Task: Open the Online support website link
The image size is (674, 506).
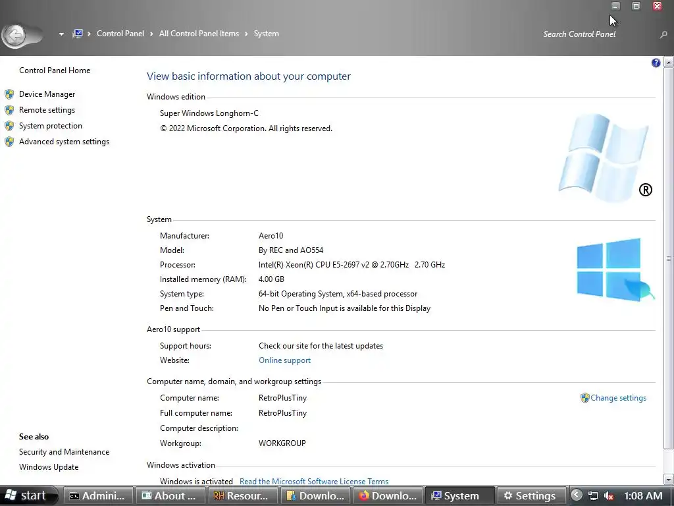Action: click(x=284, y=360)
